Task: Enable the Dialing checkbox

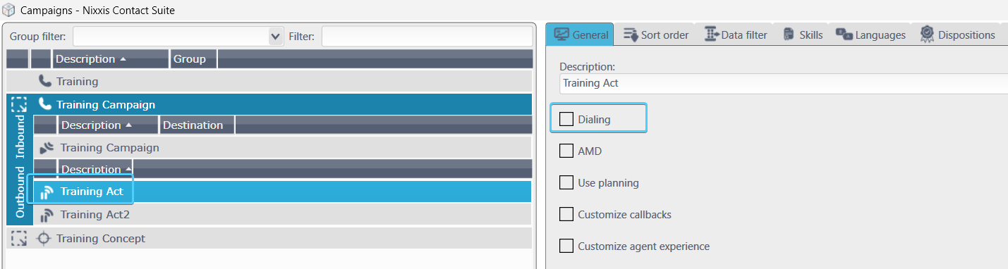Action: [x=566, y=119]
